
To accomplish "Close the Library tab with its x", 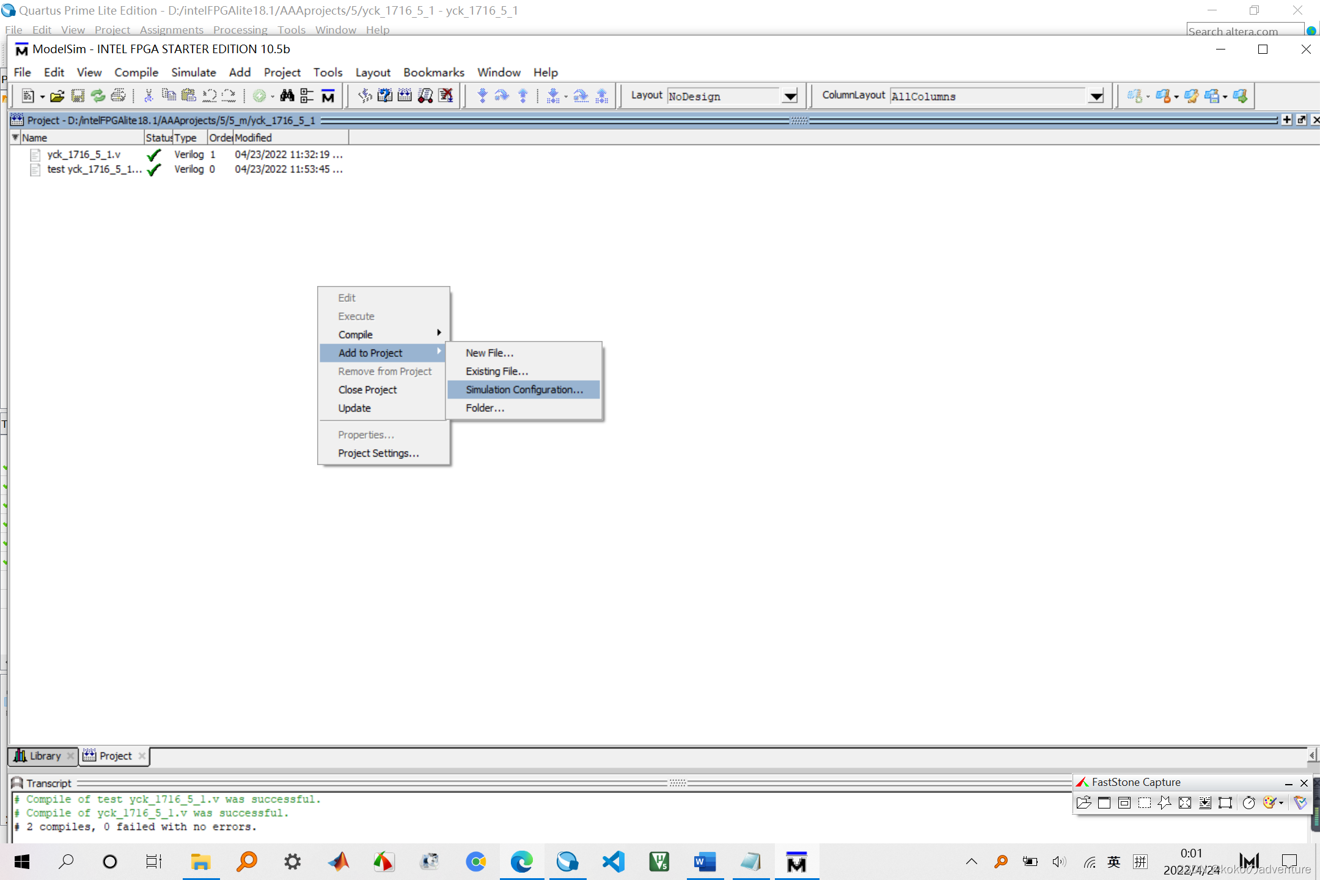I will click(70, 756).
